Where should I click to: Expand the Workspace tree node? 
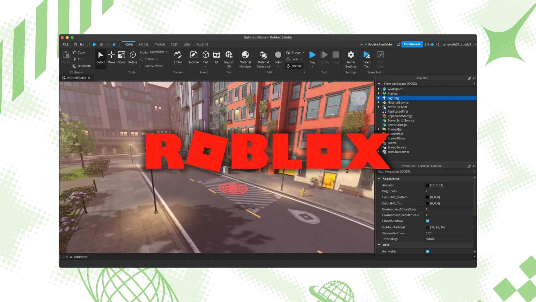pos(379,89)
